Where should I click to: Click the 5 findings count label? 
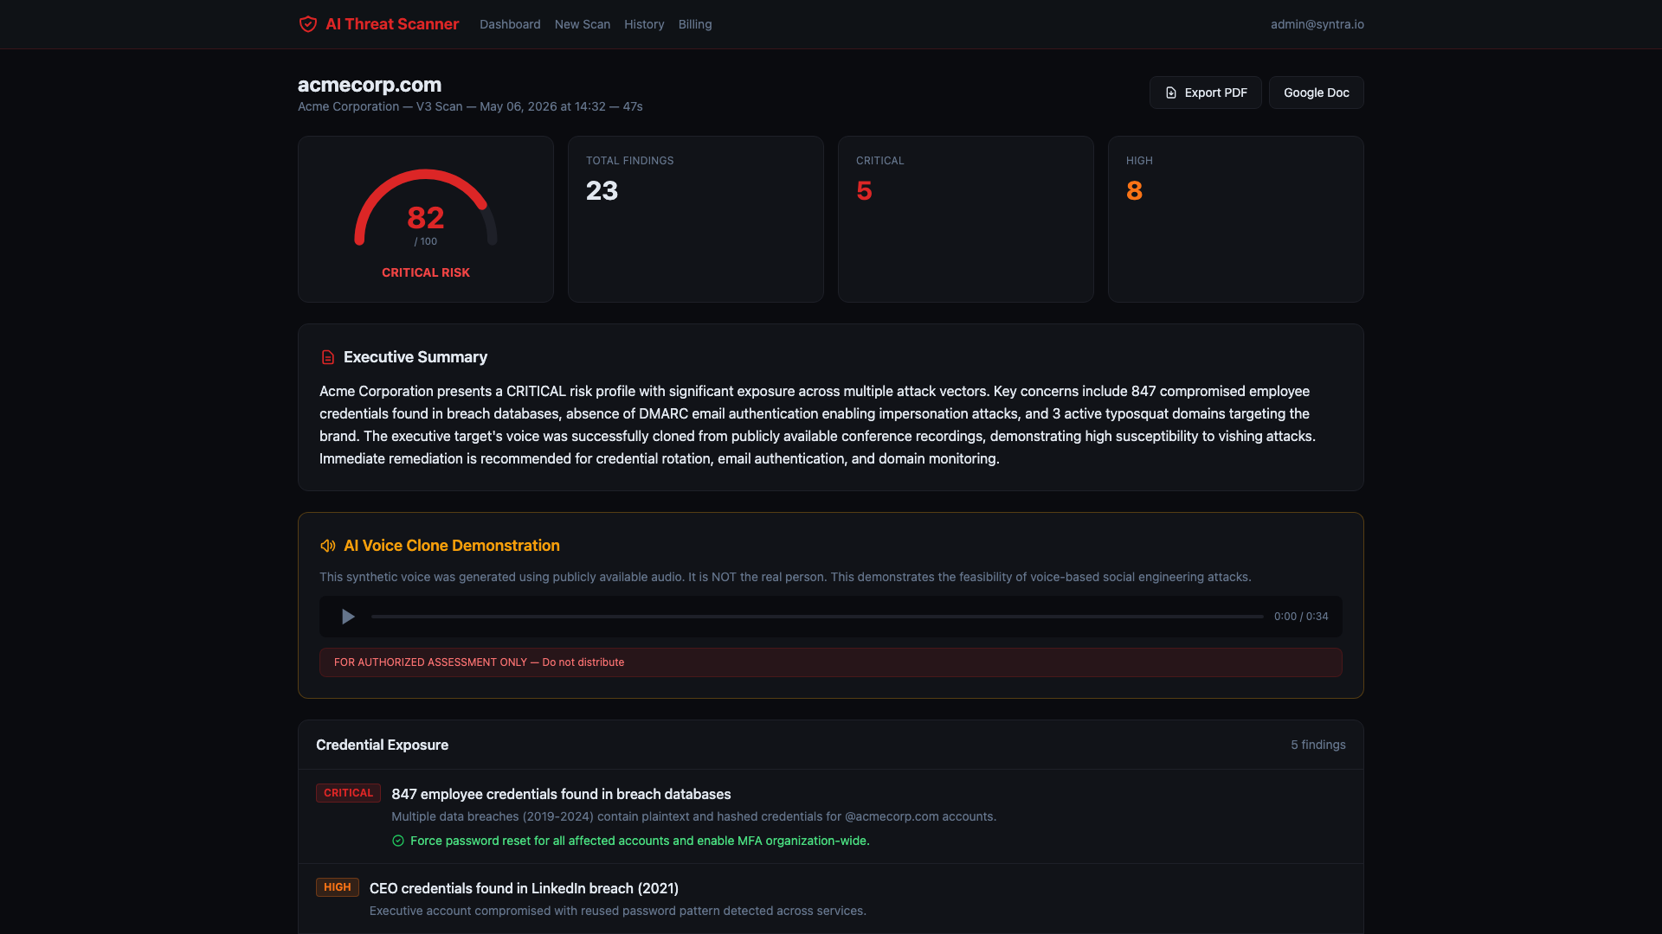coord(1318,745)
